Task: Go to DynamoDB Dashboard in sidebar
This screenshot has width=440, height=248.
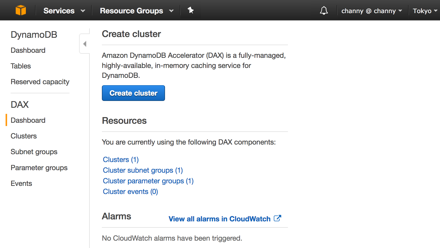Action: (28, 50)
